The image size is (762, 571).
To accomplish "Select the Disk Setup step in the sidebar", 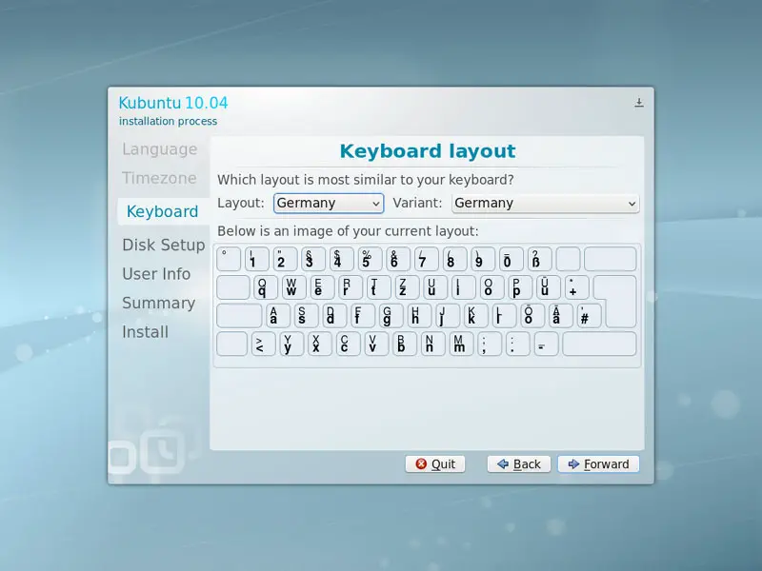I will pyautogui.click(x=163, y=245).
